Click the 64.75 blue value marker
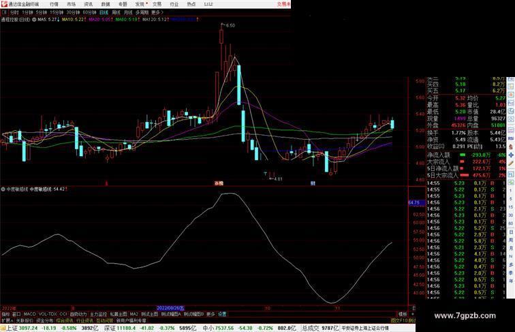 click(x=416, y=203)
